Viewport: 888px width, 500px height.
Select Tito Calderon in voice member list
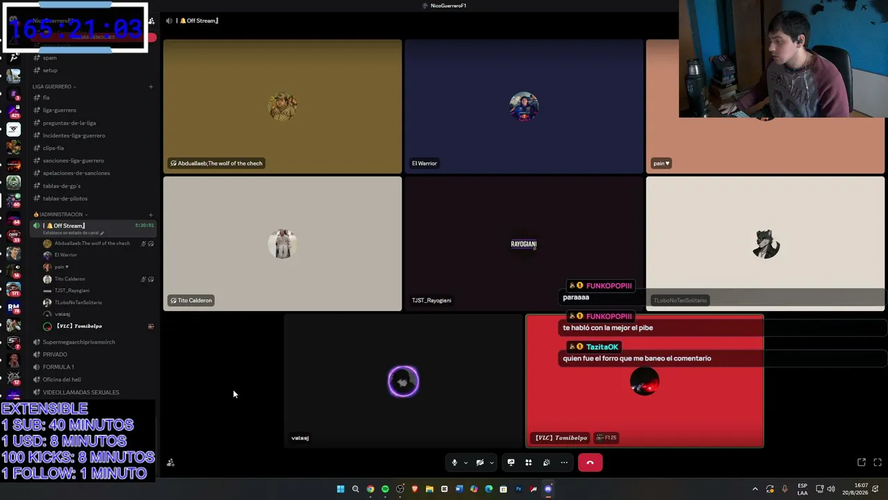coord(98,279)
